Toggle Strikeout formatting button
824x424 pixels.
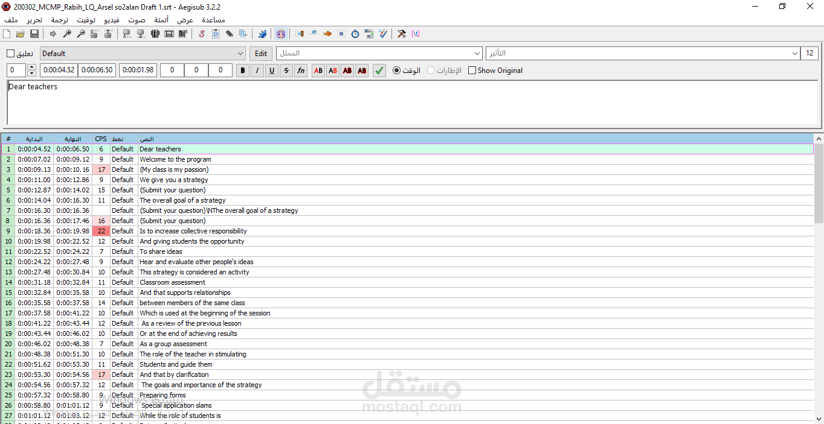point(286,71)
